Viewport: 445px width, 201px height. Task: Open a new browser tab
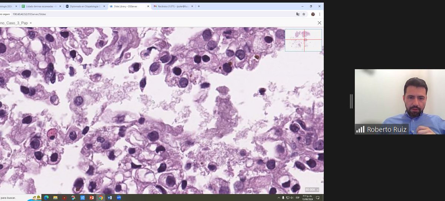199,6
